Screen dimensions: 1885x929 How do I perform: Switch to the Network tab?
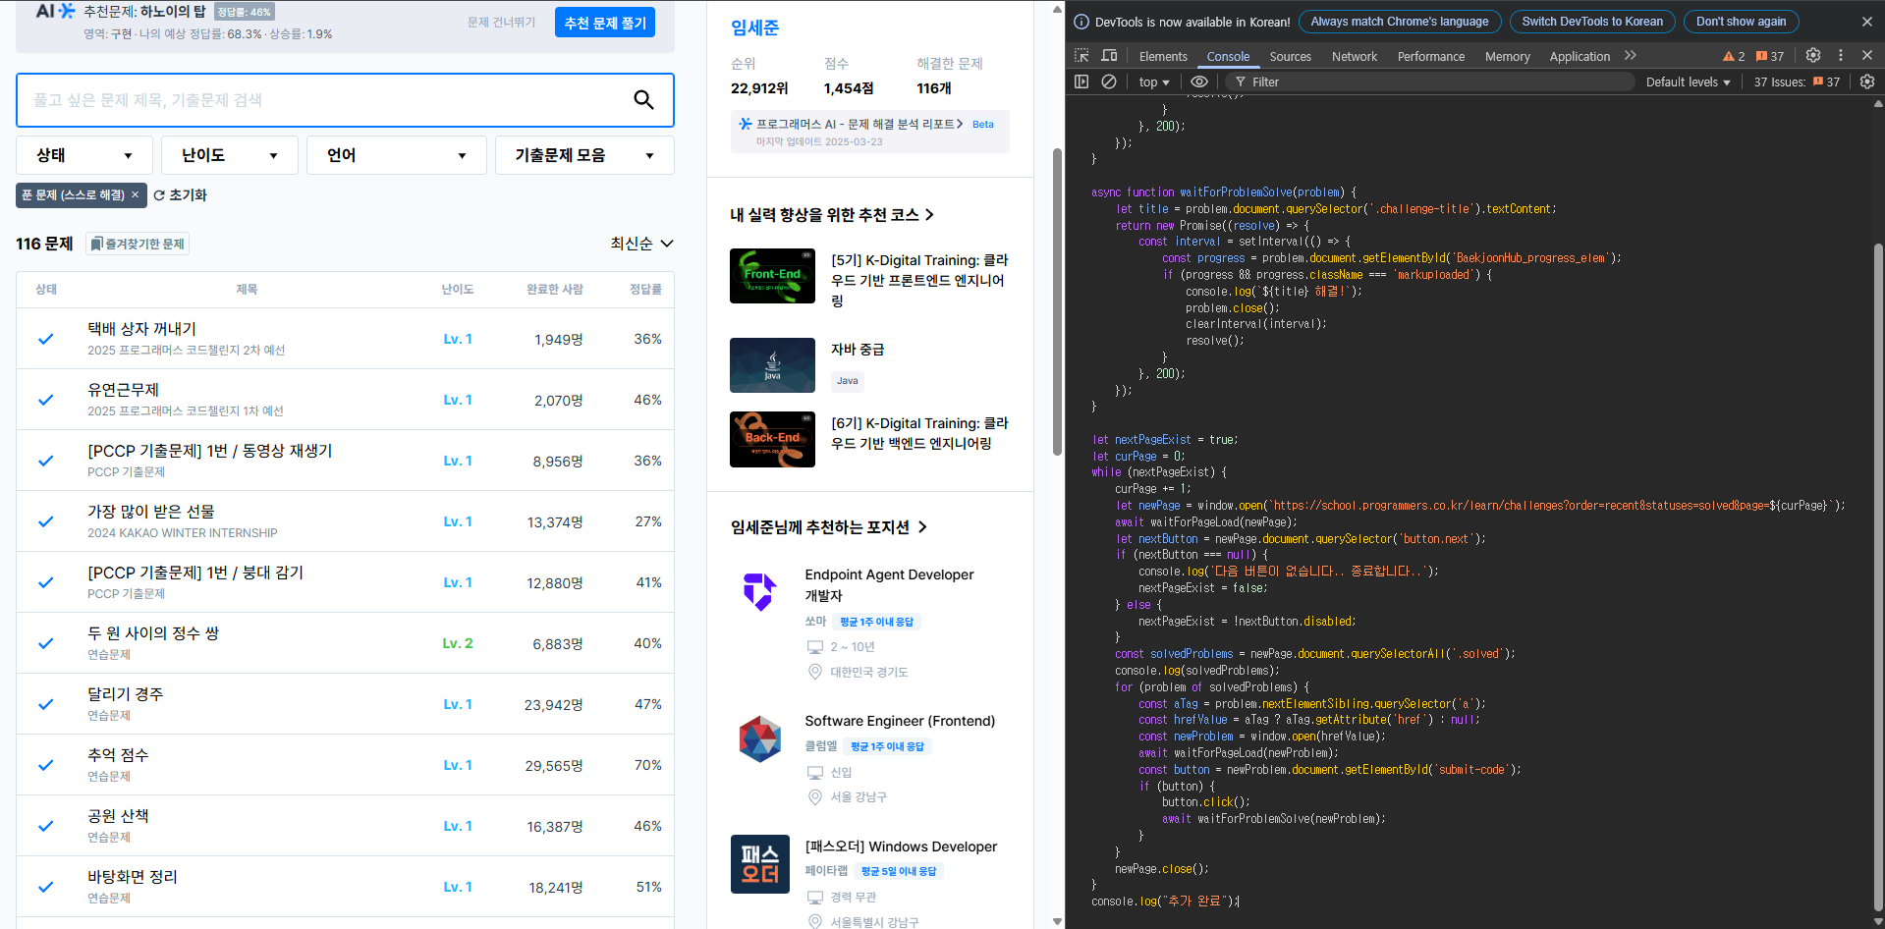tap(1355, 56)
